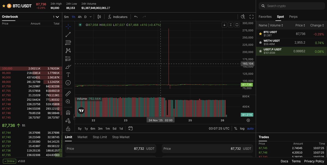Click the 100,000 ask price in orderbook
This screenshot has width=327, height=165.
point(7,68)
